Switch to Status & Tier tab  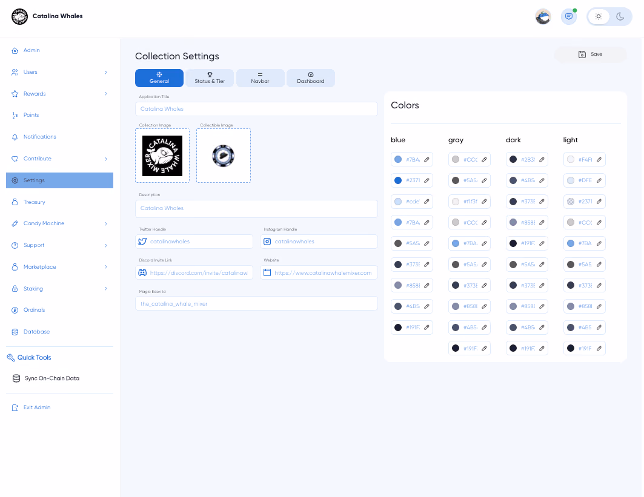pos(210,78)
